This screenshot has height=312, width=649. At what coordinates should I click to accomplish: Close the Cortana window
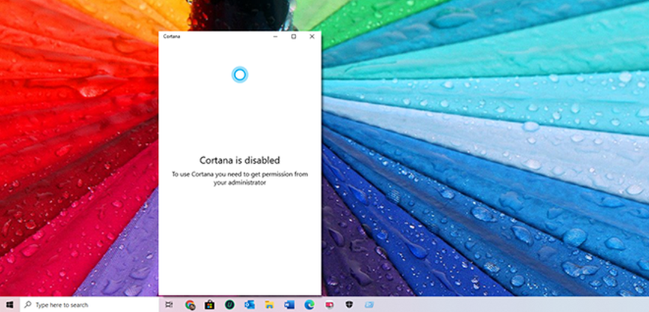312,37
